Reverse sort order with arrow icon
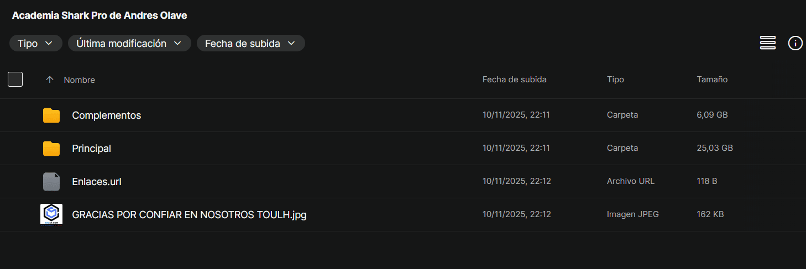Viewport: 806px width, 269px height. (50, 80)
